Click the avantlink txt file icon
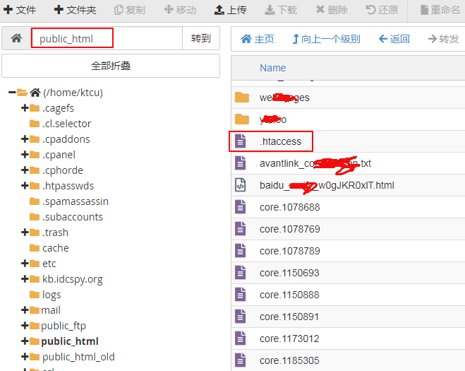 click(x=241, y=163)
